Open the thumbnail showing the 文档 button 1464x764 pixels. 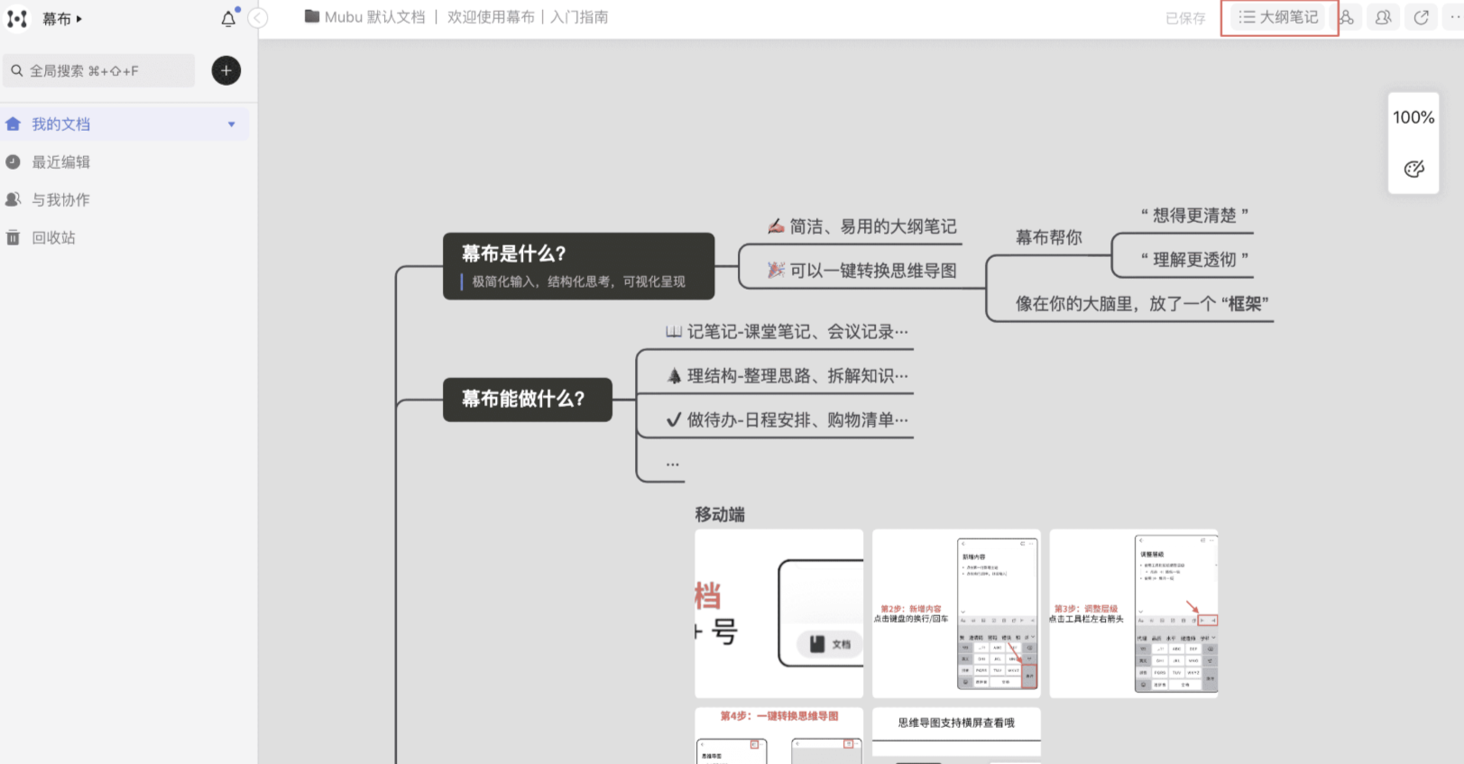coord(779,613)
